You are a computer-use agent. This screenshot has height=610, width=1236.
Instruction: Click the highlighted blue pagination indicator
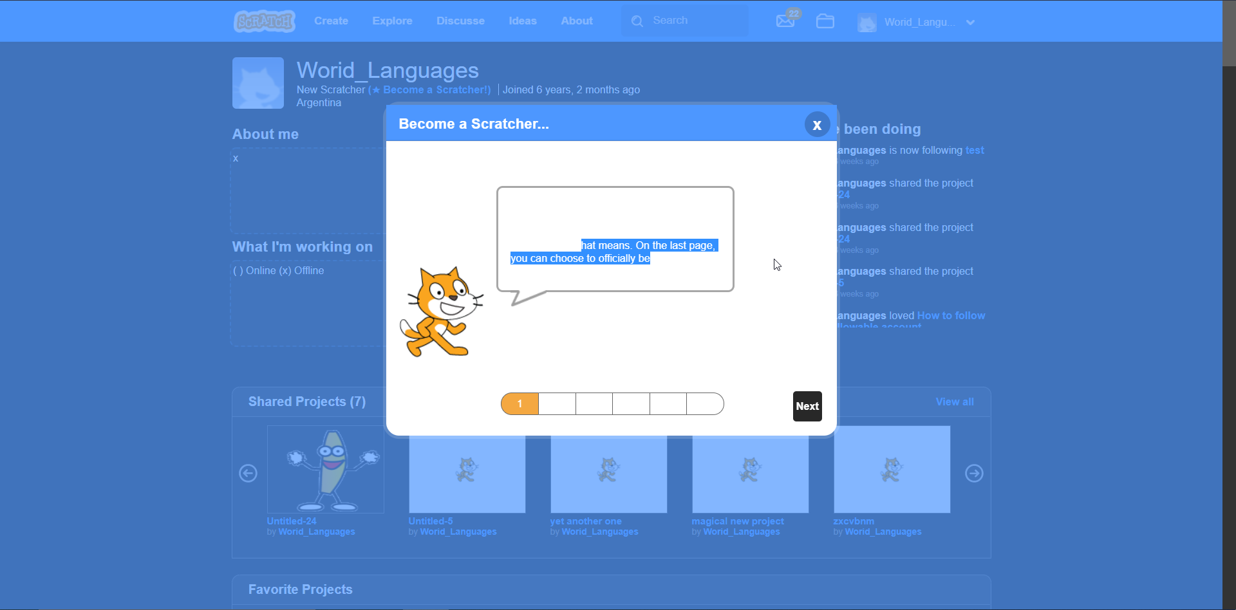520,403
